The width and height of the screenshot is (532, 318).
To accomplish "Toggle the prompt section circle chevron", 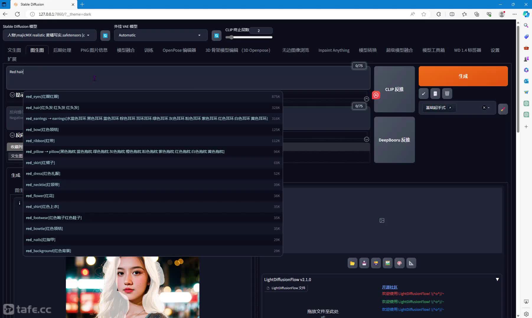I will (12, 95).
